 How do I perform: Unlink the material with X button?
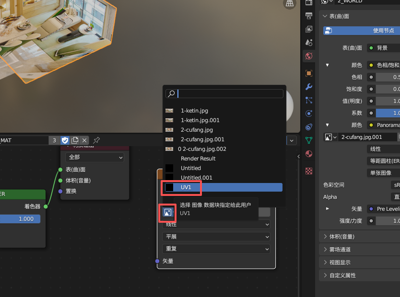point(84,140)
